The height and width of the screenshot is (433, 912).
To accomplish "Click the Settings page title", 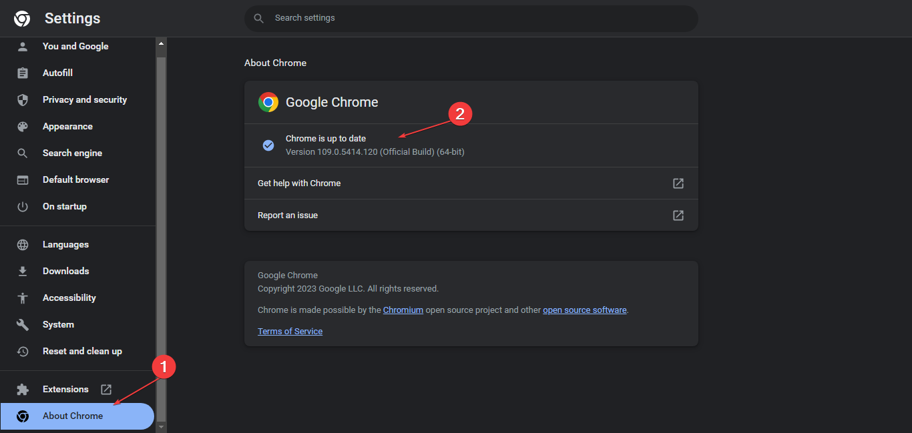I will [73, 19].
